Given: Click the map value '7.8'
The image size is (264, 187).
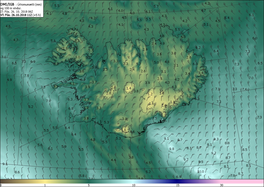Looking at the screenshot, I should (x=27, y=75).
